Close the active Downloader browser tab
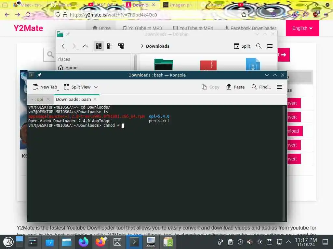 153,5
